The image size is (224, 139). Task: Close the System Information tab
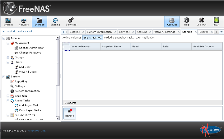tap(115, 32)
